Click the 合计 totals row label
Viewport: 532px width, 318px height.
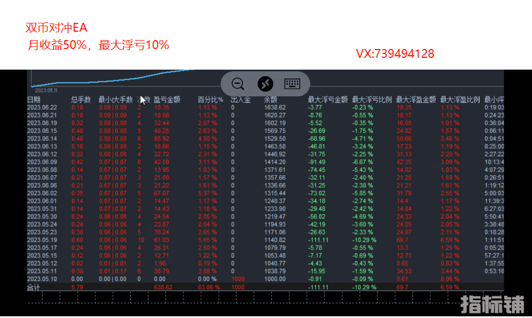tap(34, 287)
